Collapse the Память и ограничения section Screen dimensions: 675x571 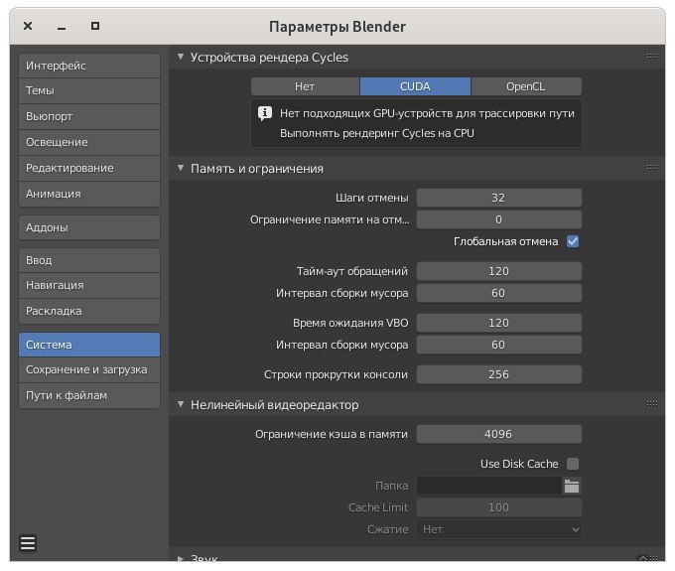pyautogui.click(x=181, y=168)
